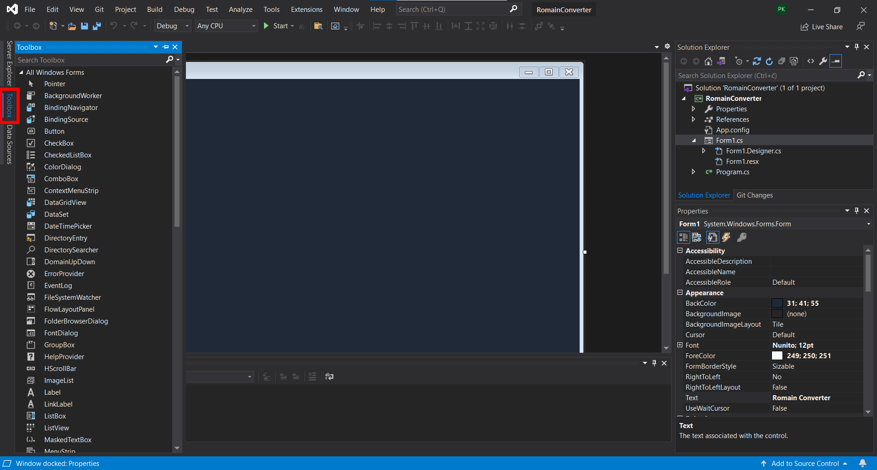Click the Find in Files icon
The image size is (877, 470).
(318, 26)
